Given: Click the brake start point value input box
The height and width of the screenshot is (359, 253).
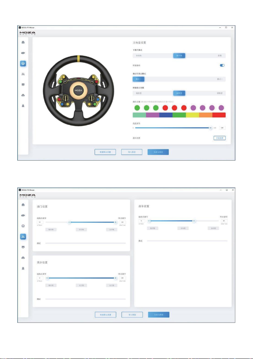Looking at the screenshot, I should 142,221.
